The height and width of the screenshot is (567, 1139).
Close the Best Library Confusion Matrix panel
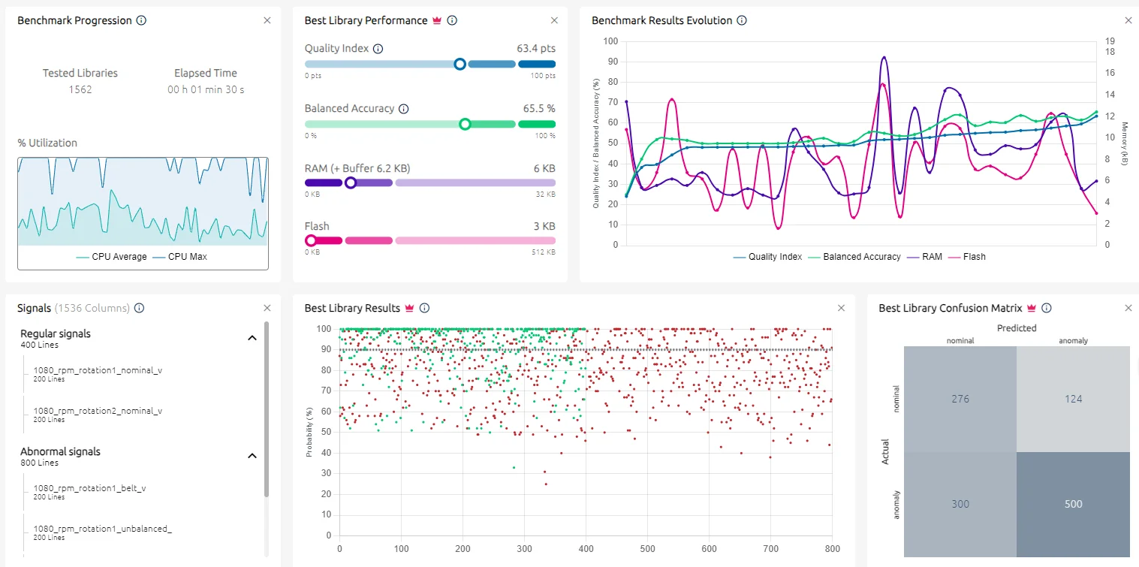coord(1128,308)
